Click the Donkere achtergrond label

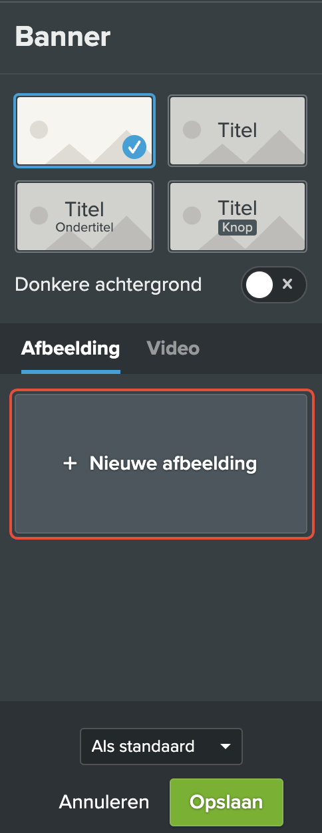tap(108, 284)
